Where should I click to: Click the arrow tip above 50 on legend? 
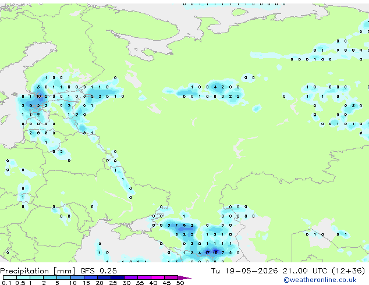coord(185,277)
